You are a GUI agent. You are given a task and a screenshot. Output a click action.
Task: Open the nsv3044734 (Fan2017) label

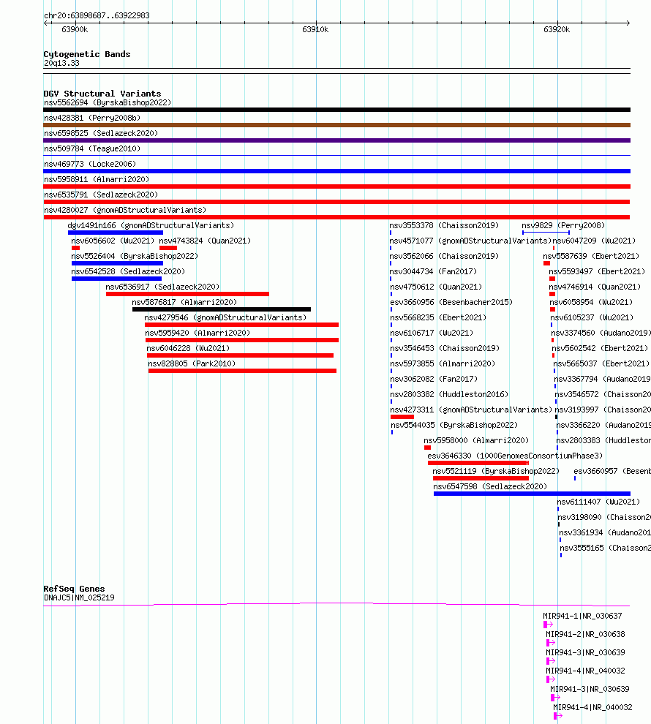pyautogui.click(x=433, y=271)
